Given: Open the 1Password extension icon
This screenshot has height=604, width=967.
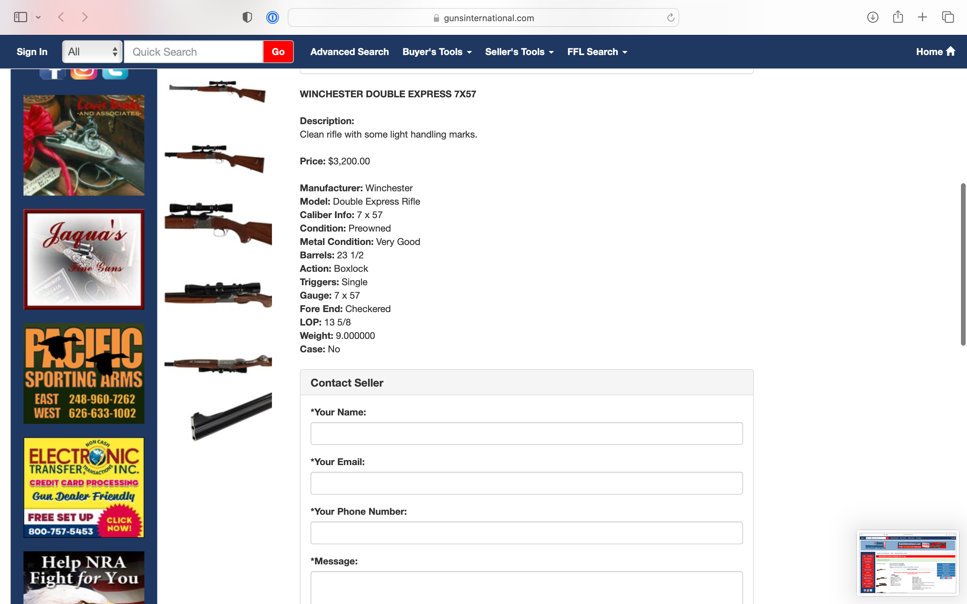Looking at the screenshot, I should [273, 17].
